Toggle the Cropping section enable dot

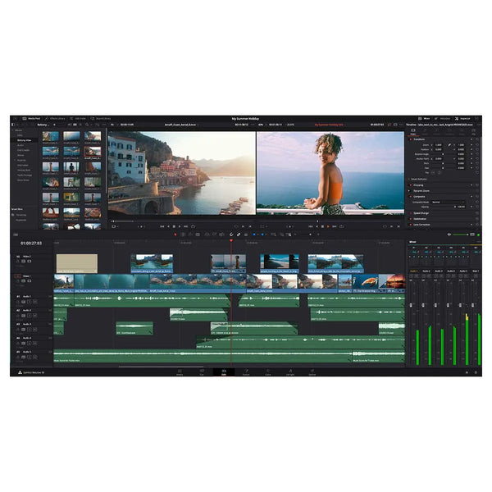point(411,185)
